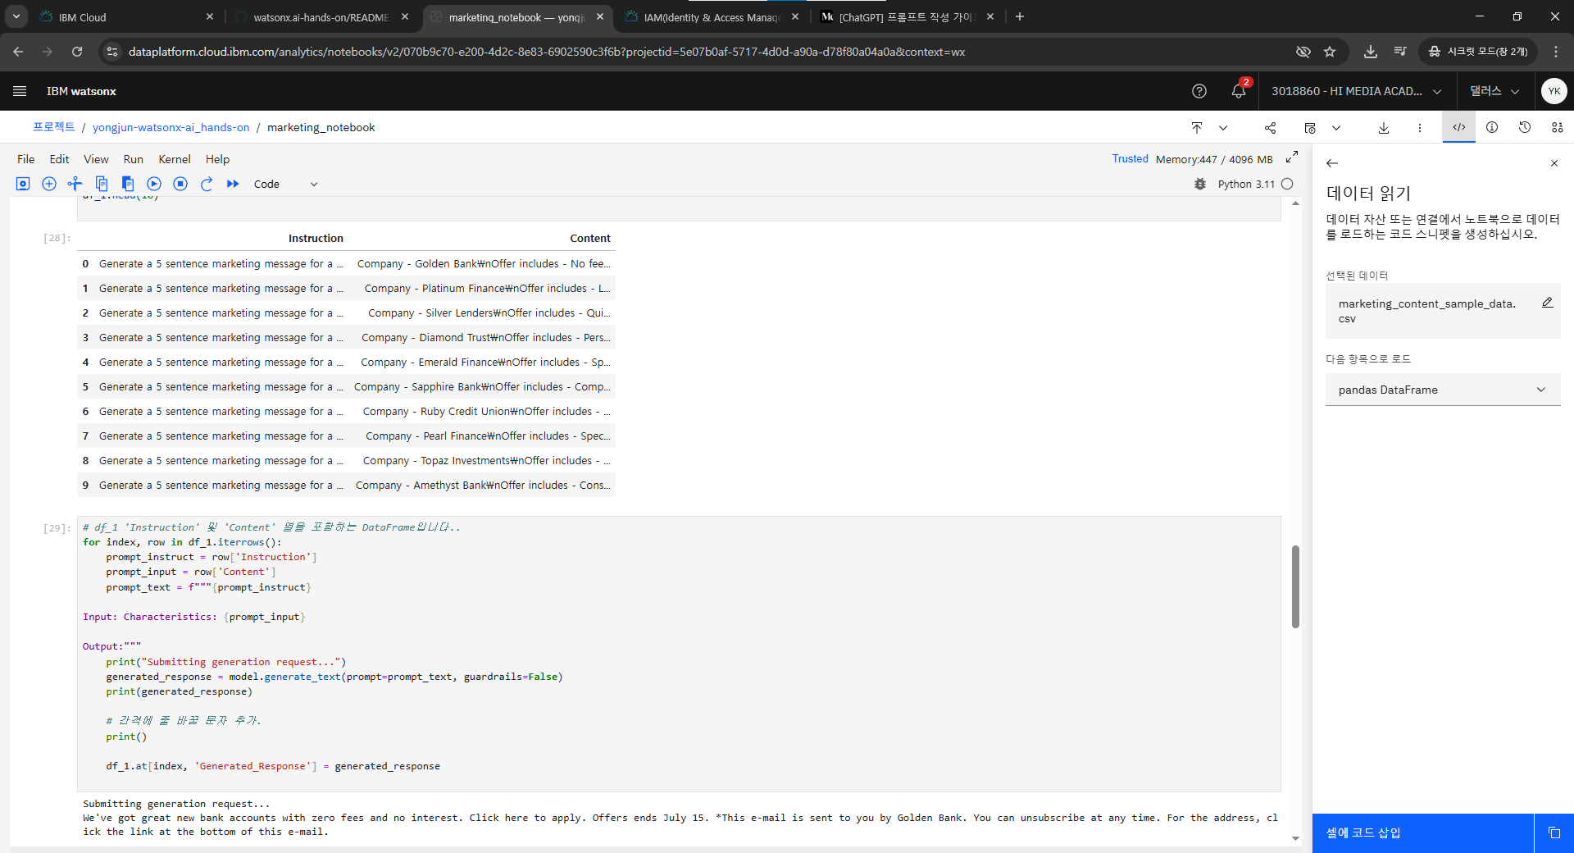Close the 데이터 읽기 side panel

tap(1554, 163)
